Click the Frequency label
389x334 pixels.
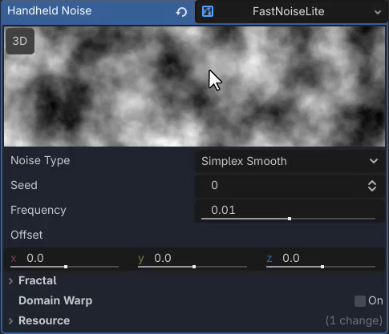(x=38, y=211)
